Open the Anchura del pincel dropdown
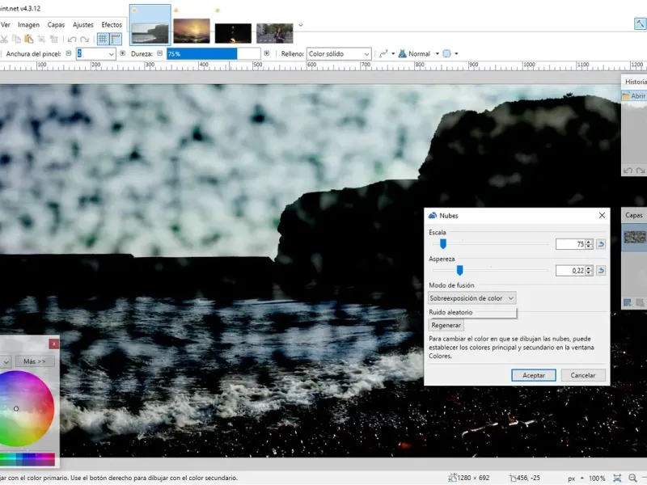The image size is (647, 485). tap(111, 54)
